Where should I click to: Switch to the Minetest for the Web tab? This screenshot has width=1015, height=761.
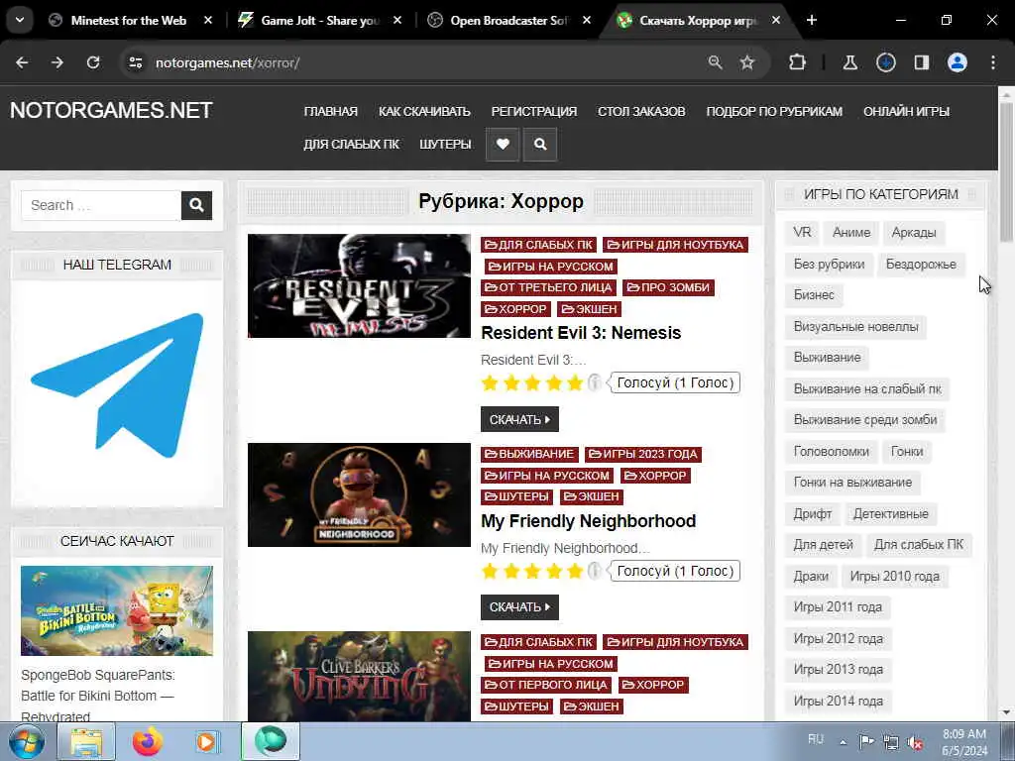point(128,20)
